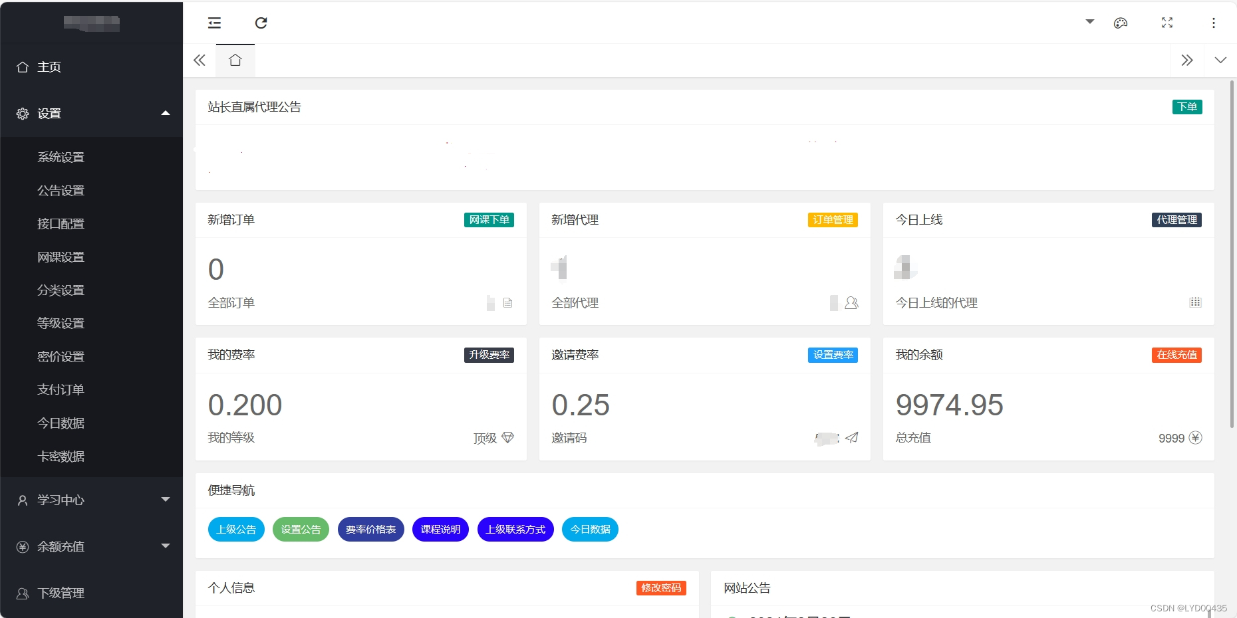Expand the 余额充值 menu arrow

tap(166, 546)
